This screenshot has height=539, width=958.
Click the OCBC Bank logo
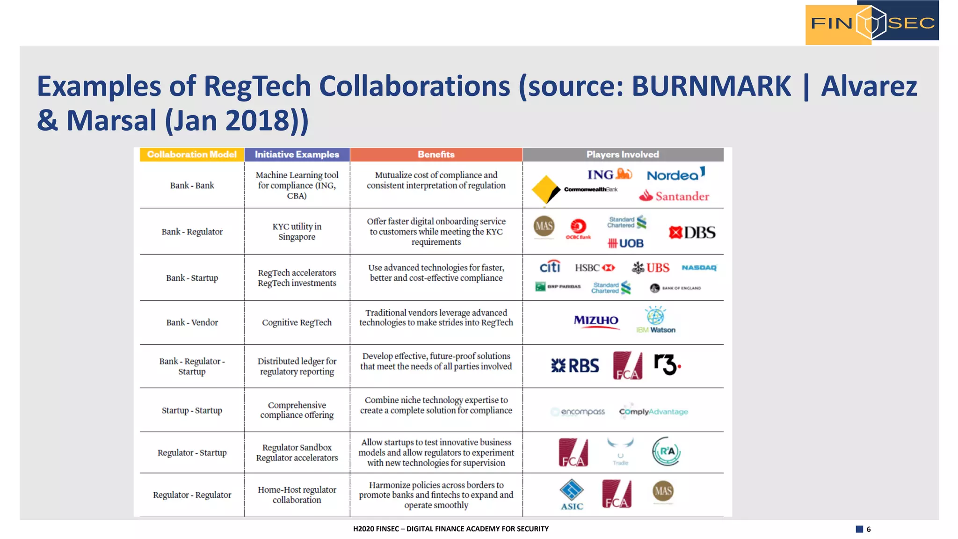[578, 229]
